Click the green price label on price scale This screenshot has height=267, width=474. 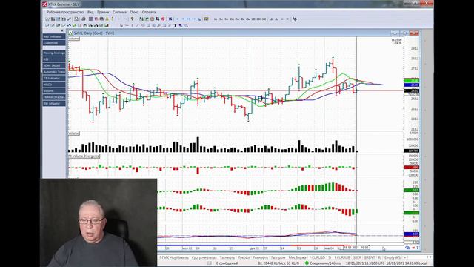[x=412, y=81]
